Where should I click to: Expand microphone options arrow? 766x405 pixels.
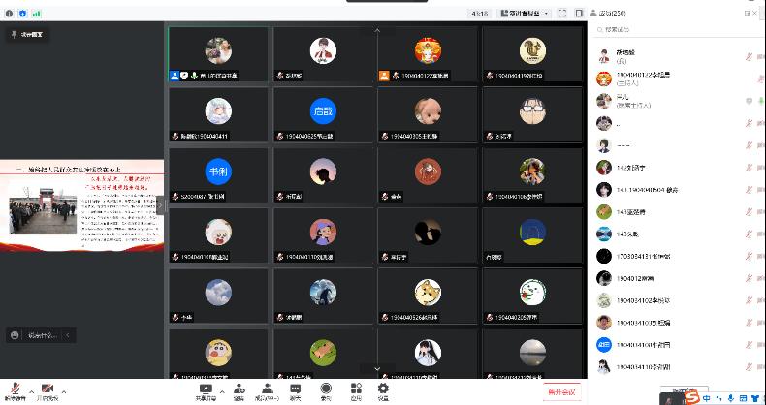tap(31, 391)
